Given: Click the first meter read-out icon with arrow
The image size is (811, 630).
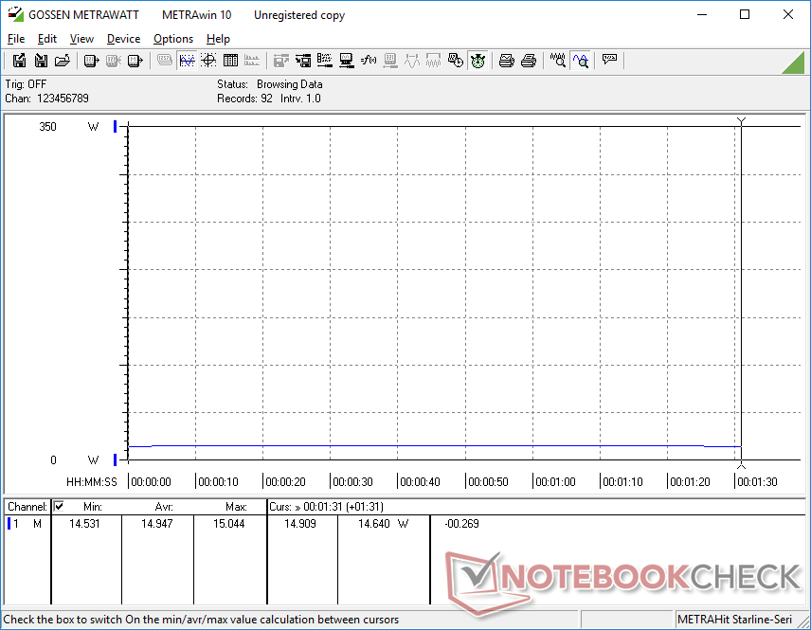Looking at the screenshot, I should coord(92,61).
